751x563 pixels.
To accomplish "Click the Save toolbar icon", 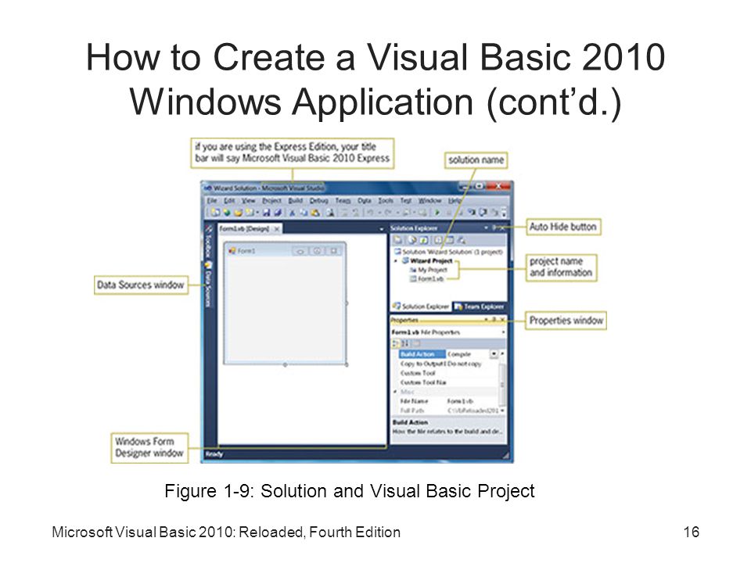I will 266,213.
